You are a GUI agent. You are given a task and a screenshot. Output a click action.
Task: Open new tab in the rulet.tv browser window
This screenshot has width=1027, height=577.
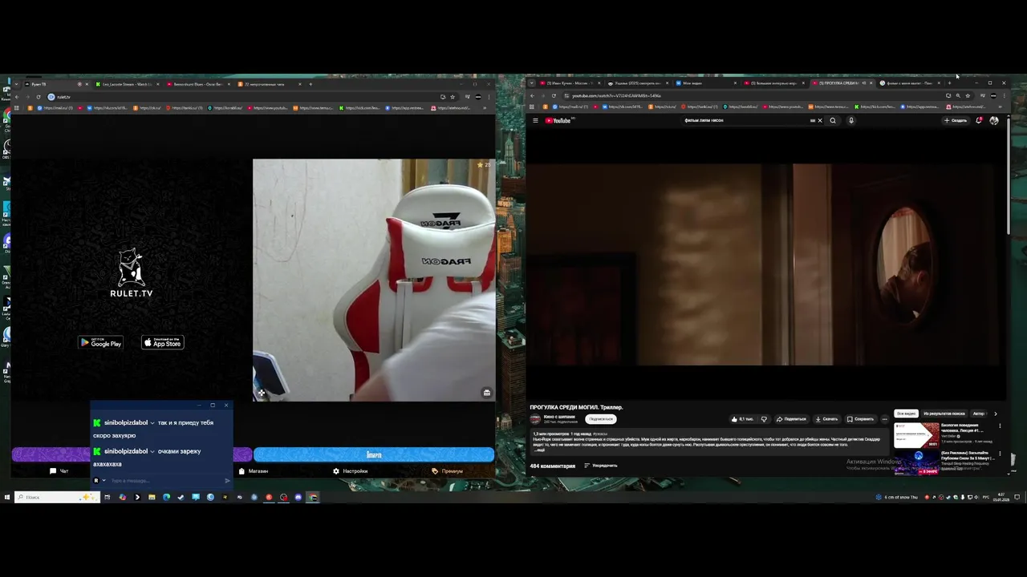[311, 84]
